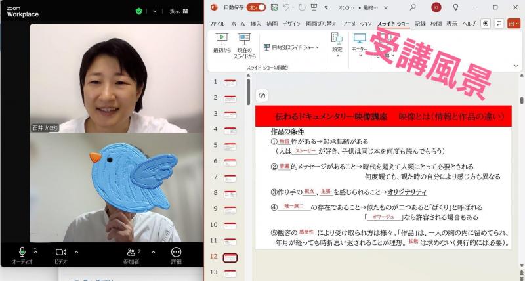525x281 pixels.
Task: Mute the microphone in Zoom
Action: click(22, 253)
